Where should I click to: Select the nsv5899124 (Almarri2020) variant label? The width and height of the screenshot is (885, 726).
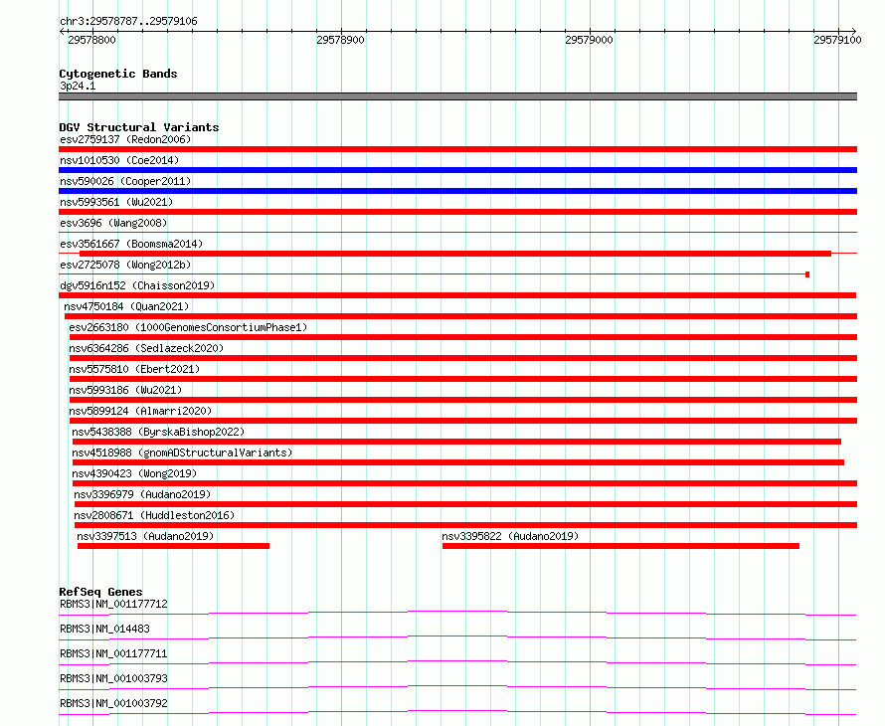click(x=140, y=411)
